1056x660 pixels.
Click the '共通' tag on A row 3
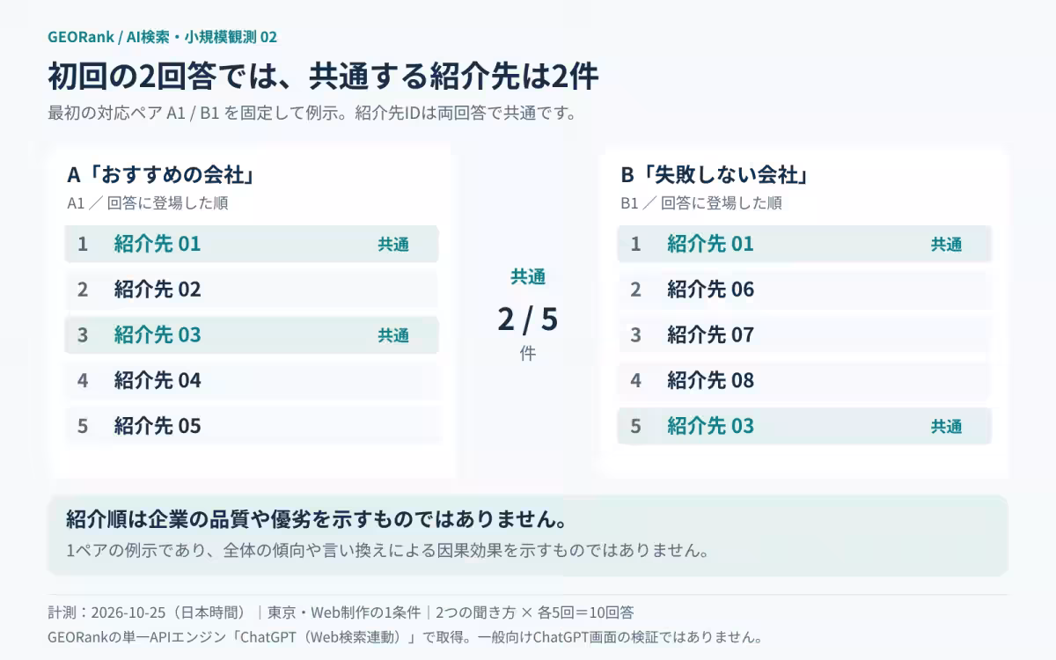pos(393,335)
